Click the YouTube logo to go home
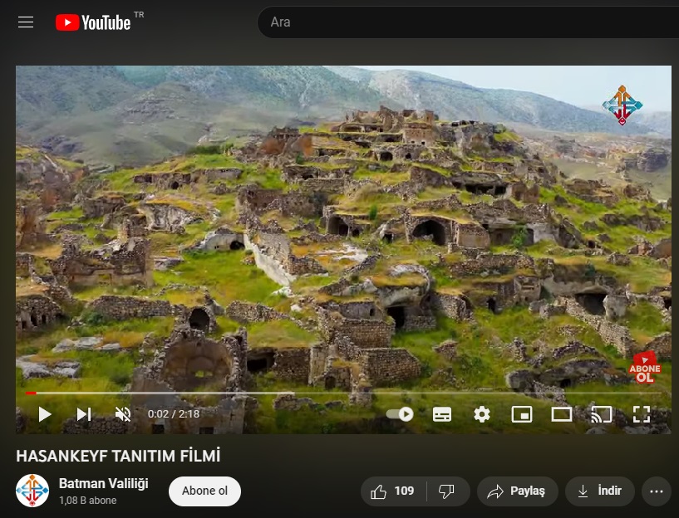Viewport: 679px width, 518px height. click(93, 22)
